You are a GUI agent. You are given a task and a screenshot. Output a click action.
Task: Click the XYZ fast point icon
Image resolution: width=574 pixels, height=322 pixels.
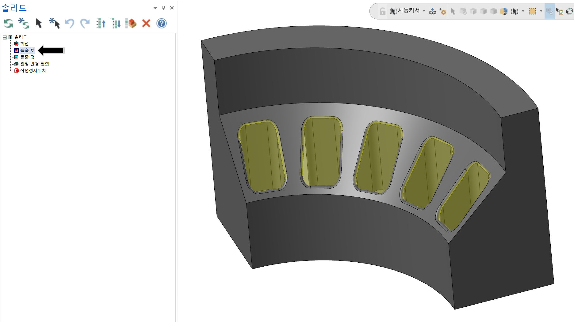click(x=432, y=11)
